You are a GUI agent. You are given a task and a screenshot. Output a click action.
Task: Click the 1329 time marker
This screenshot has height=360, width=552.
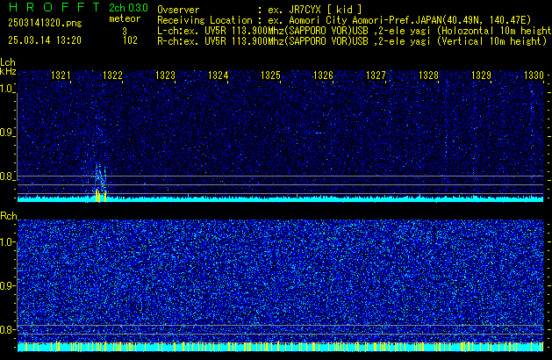point(481,76)
